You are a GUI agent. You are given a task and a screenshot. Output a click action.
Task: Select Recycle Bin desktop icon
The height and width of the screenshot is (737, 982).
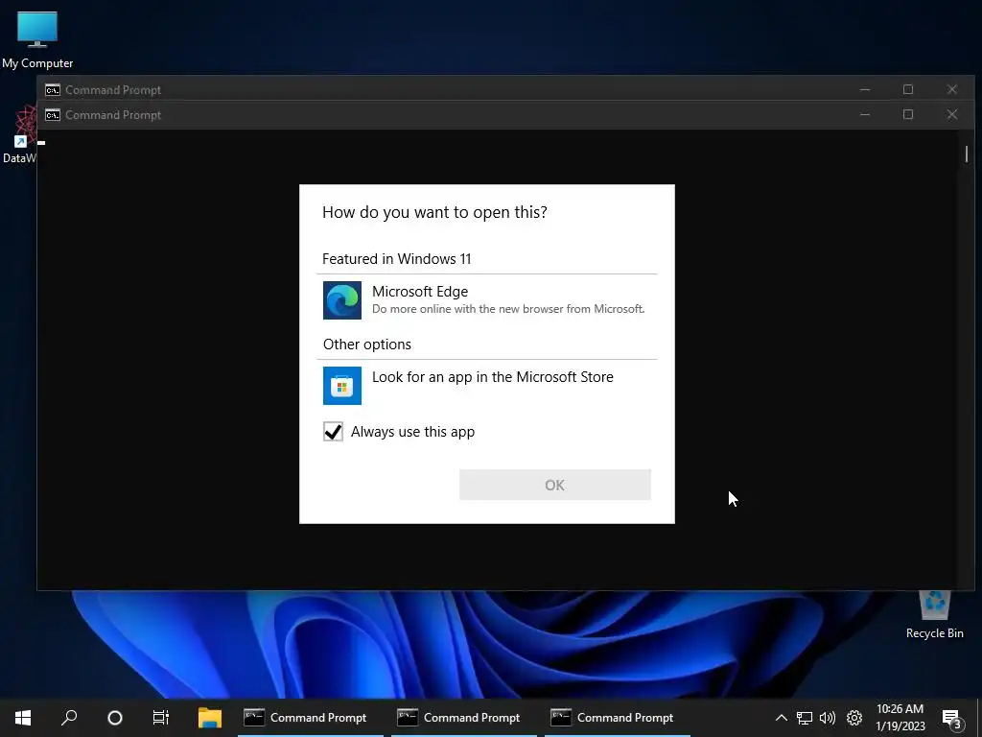(x=934, y=615)
